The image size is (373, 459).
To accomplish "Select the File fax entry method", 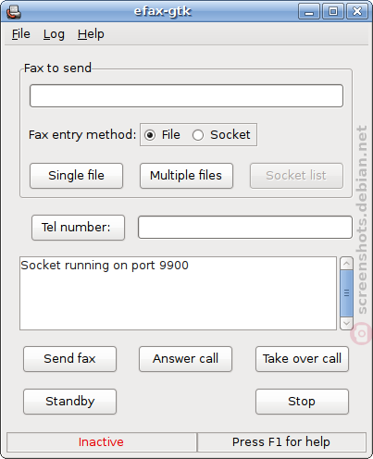I will coord(150,135).
